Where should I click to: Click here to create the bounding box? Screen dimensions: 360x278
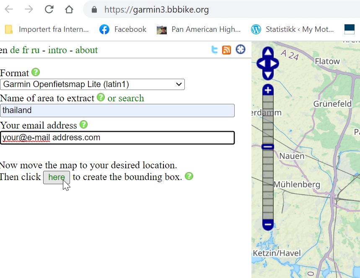click(57, 177)
